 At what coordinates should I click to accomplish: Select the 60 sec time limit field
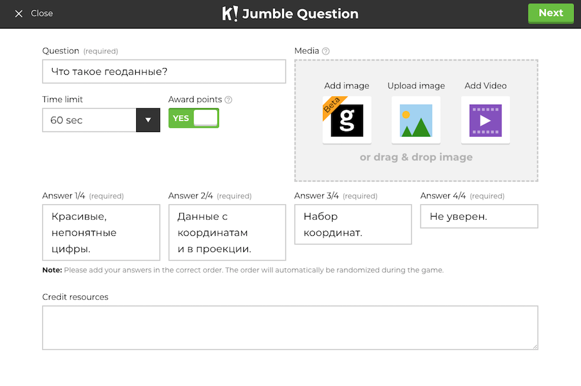[x=89, y=120]
